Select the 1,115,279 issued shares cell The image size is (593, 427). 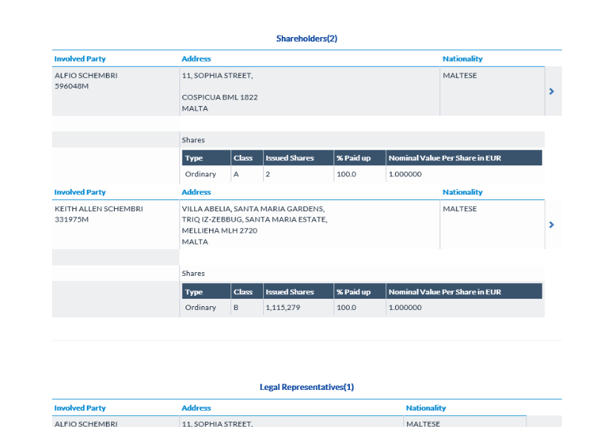coord(282,308)
